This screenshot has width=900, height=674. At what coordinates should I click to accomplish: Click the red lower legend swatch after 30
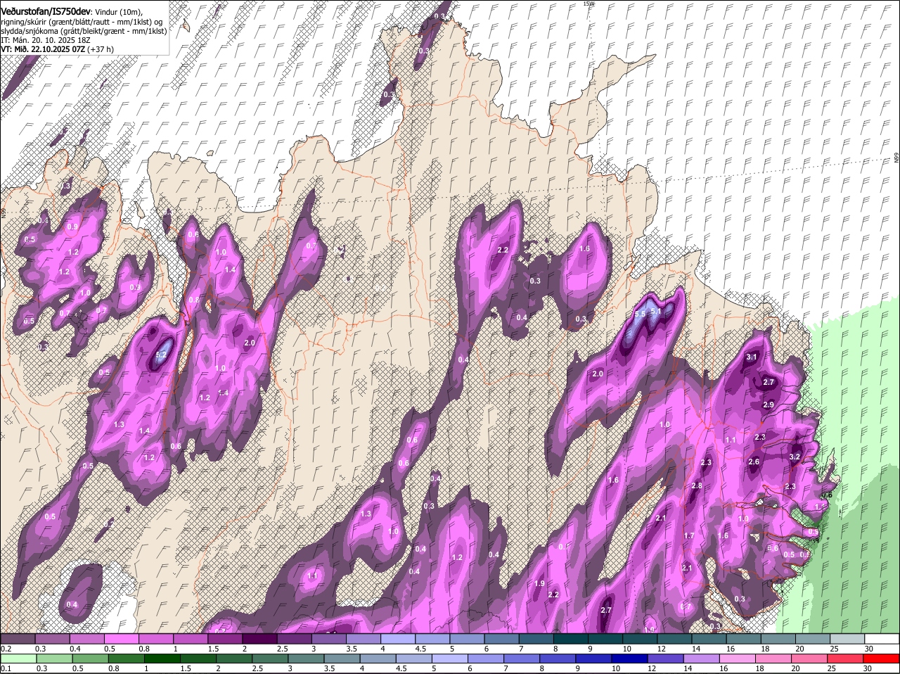click(882, 659)
